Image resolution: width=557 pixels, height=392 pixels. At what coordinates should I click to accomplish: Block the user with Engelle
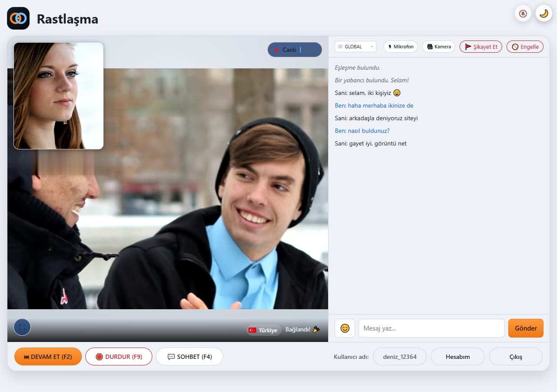[525, 47]
